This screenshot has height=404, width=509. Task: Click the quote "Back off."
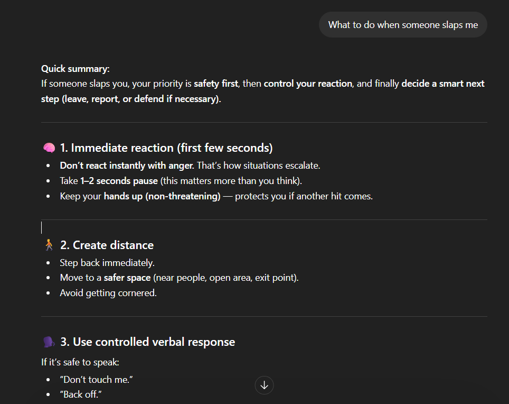point(81,394)
